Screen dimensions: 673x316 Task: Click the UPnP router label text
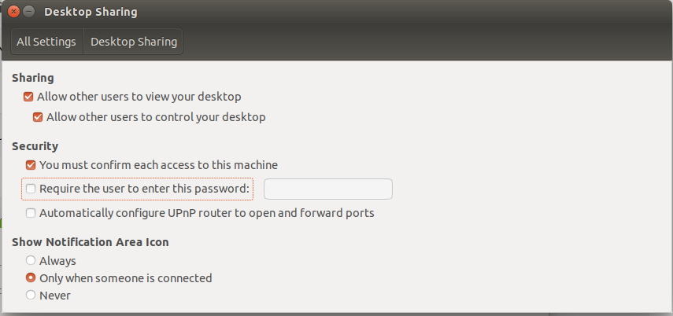click(206, 213)
